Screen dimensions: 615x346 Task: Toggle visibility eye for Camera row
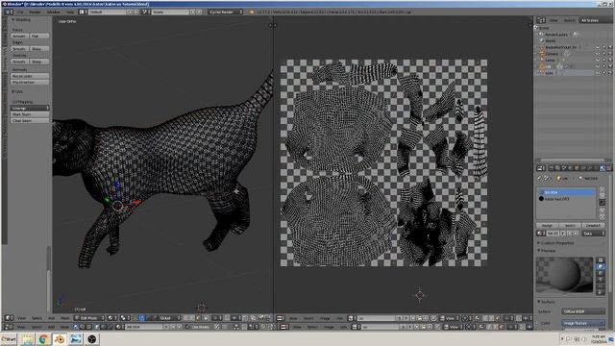tap(598, 54)
